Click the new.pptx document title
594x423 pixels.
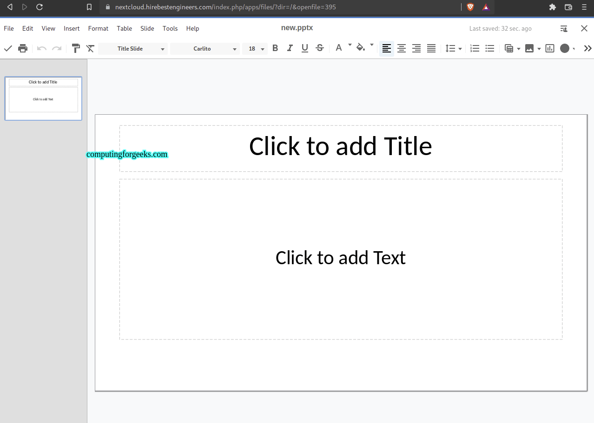click(297, 28)
